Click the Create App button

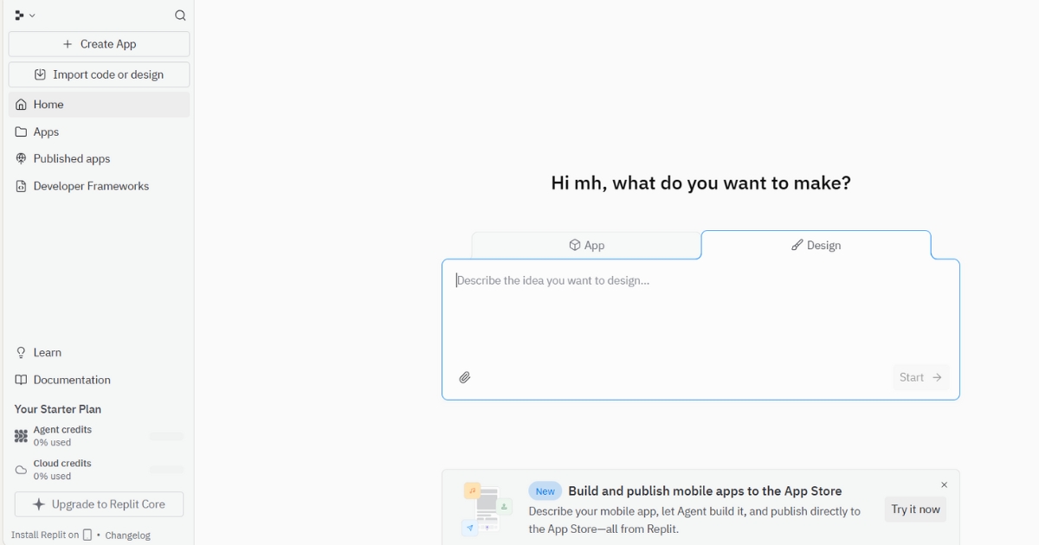coord(99,44)
